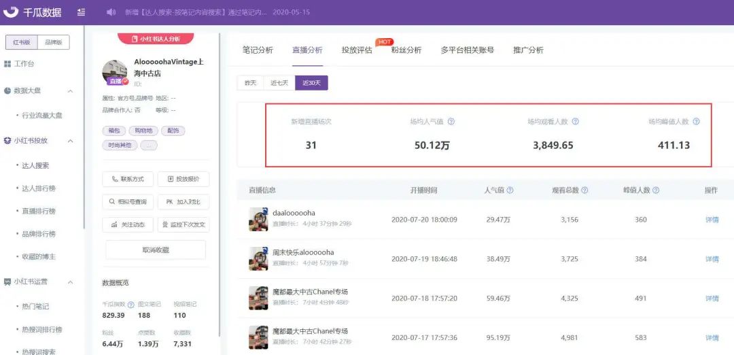Screen dimensions: 734x355
Task: Open the 多平台相关账号 tab
Action: pyautogui.click(x=467, y=50)
